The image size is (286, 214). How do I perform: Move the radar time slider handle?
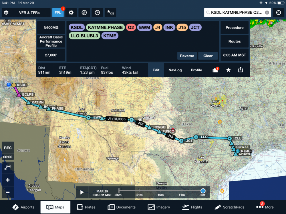(203, 191)
